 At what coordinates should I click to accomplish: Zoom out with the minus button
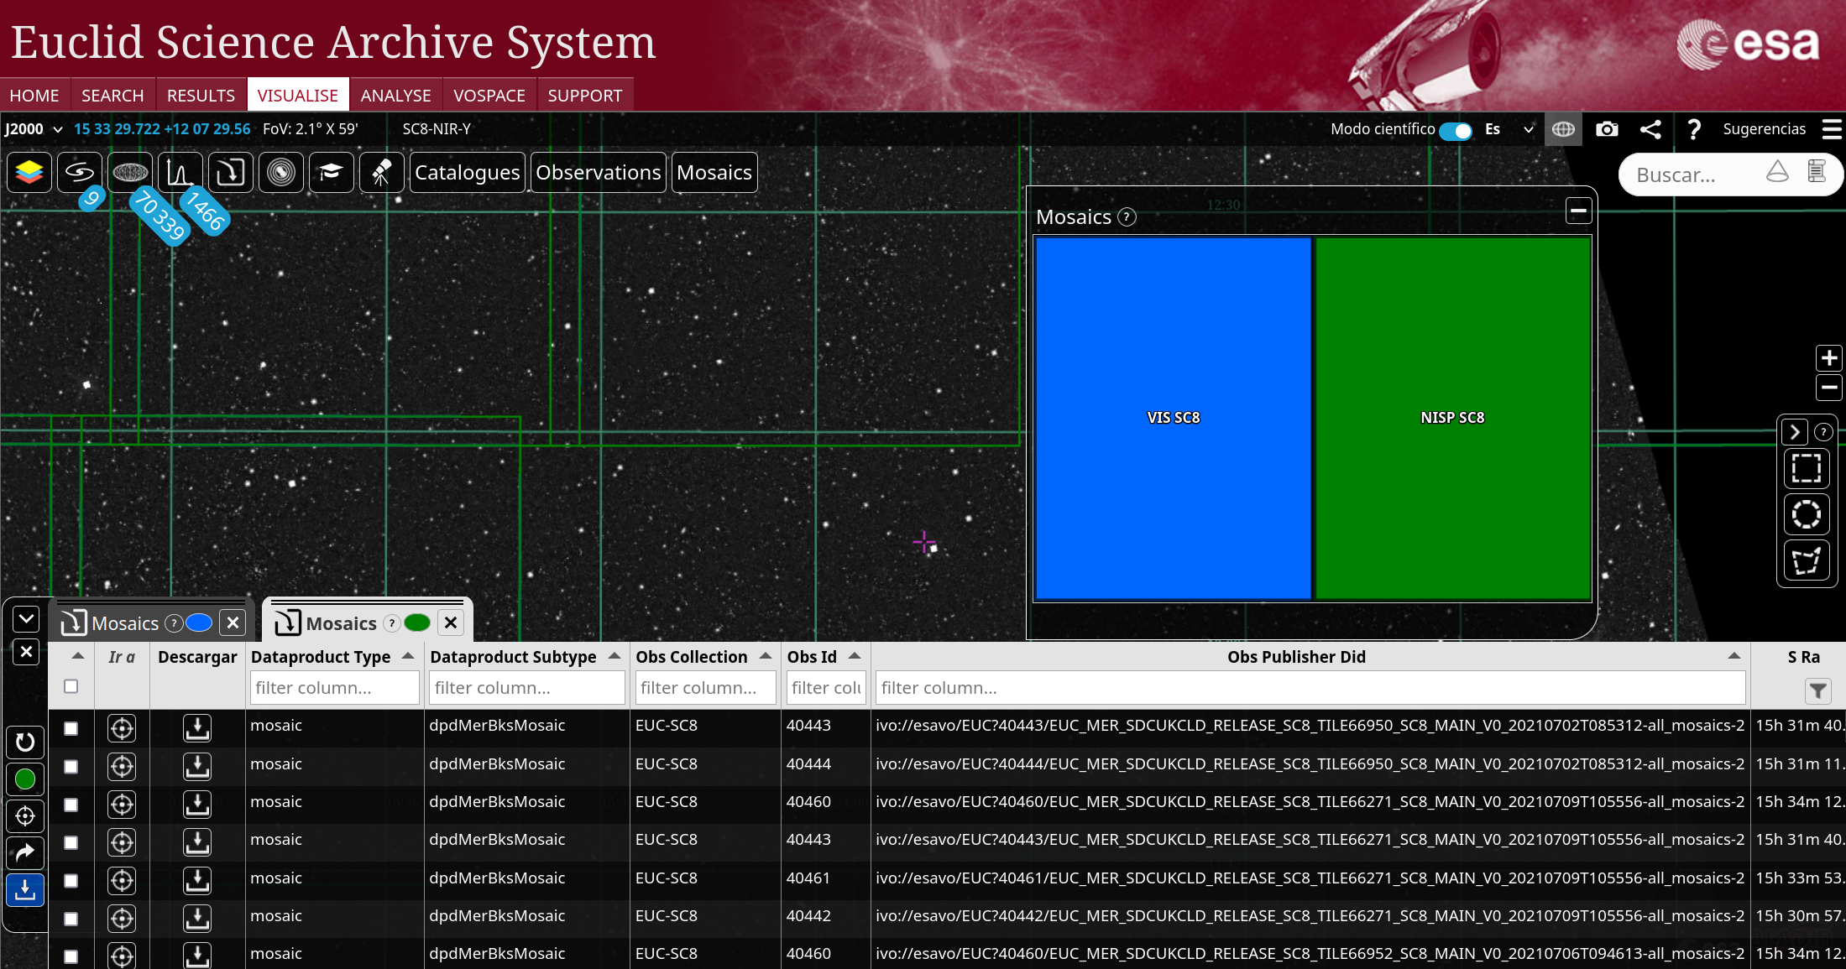click(1829, 388)
